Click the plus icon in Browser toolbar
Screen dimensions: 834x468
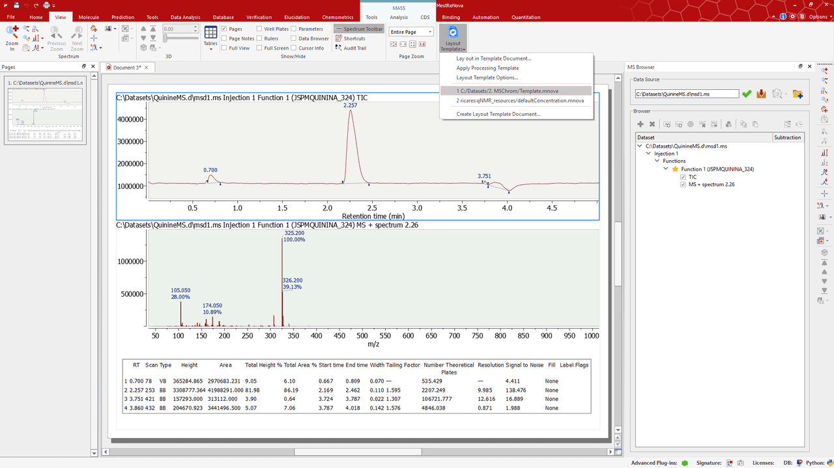click(x=640, y=124)
